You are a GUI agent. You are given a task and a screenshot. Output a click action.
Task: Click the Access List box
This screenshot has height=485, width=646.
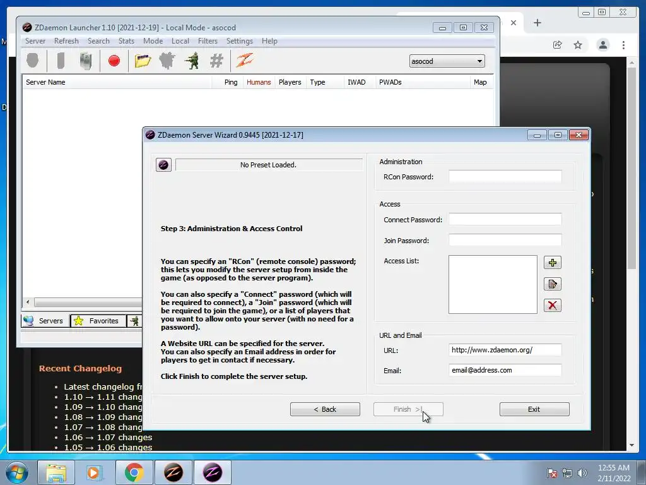pyautogui.click(x=493, y=284)
